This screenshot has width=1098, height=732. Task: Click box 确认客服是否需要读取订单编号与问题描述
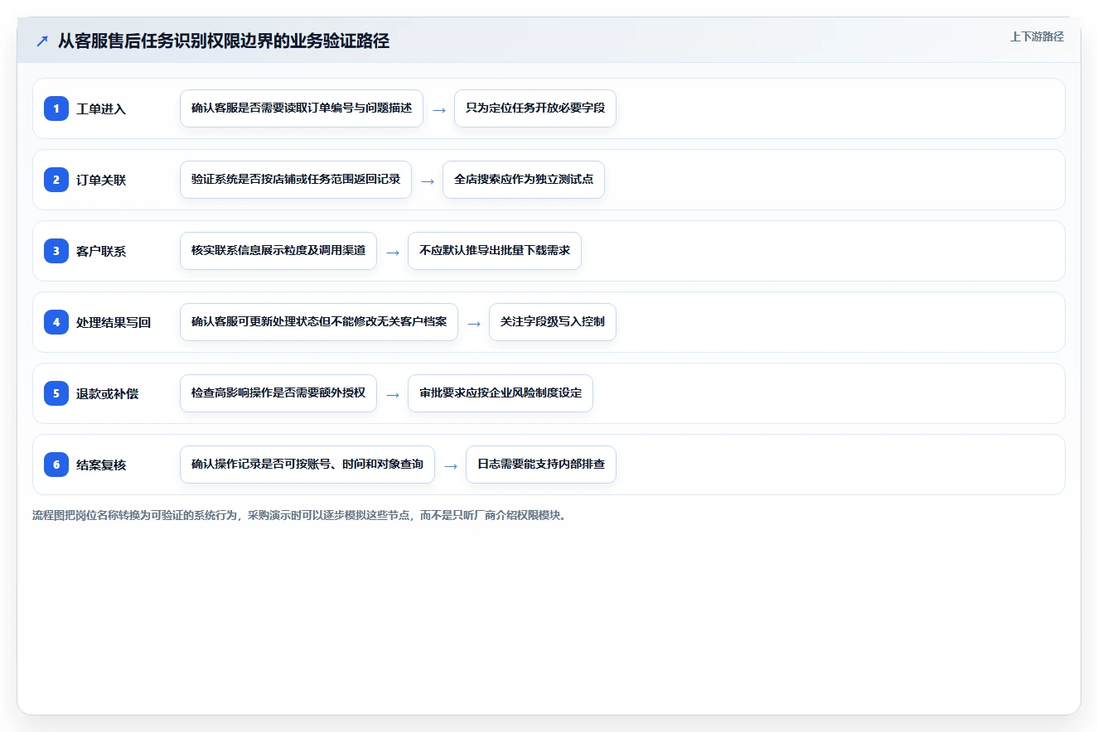302,108
